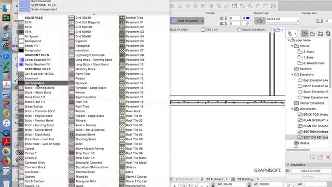Viewport: 332px width, 187px height.
Task: Select Structural Concrete fill
Action: click(89, 163)
